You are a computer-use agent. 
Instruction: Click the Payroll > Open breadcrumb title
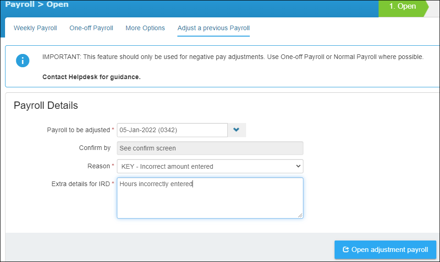(37, 5)
